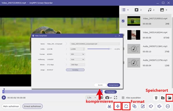Click the Vorschau preview button
173x111 pixels.
pyautogui.click(x=75, y=70)
